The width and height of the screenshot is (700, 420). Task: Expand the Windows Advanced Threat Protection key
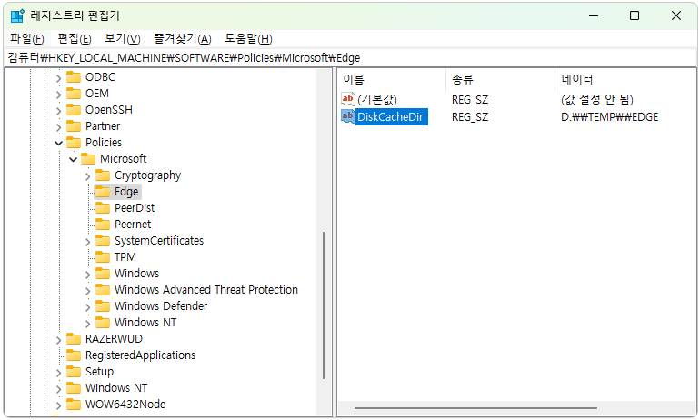[88, 291]
